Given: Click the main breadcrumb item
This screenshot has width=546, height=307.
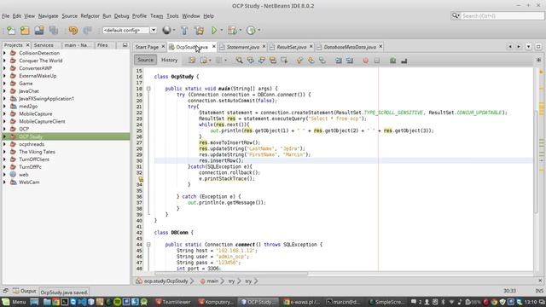Looking at the screenshot, I should (212, 281).
